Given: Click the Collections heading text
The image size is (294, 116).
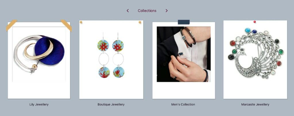Looking at the screenshot, I should tap(147, 11).
